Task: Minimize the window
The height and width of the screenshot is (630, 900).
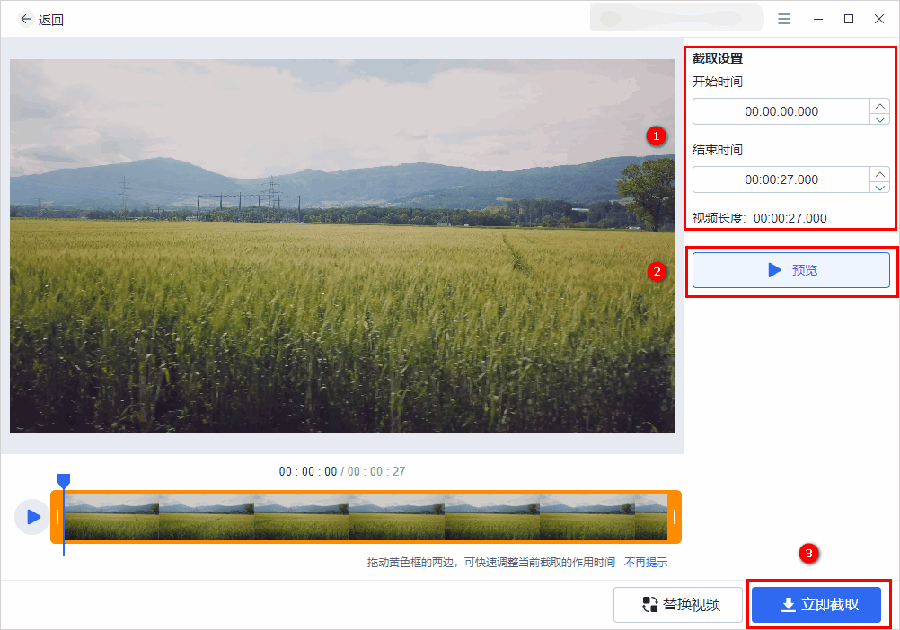Action: [818, 19]
